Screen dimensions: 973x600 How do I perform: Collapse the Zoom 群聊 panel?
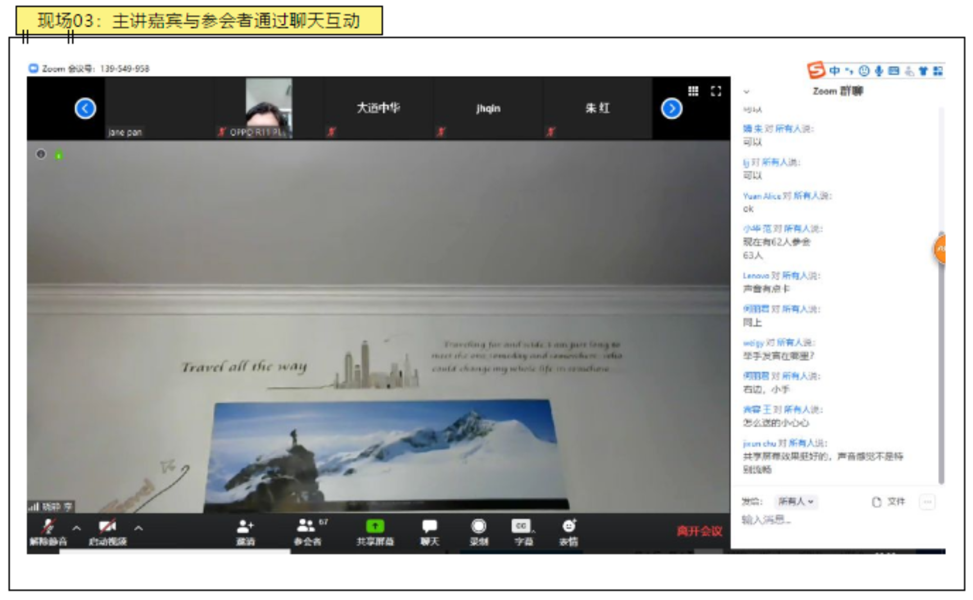(747, 92)
